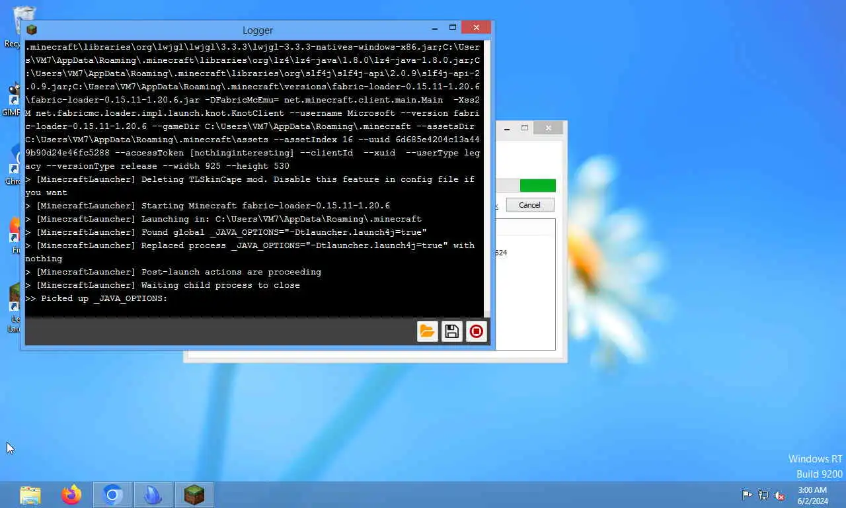Viewport: 846px width, 508px height.
Task: Minimize the background window behind Logger
Action: point(508,128)
